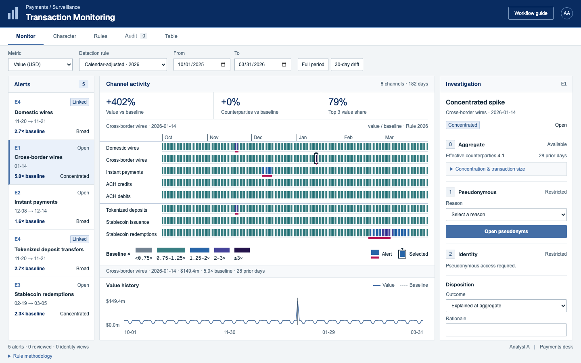The width and height of the screenshot is (581, 363).
Task: Open the calendar picker in the From date field
Action: 223,65
